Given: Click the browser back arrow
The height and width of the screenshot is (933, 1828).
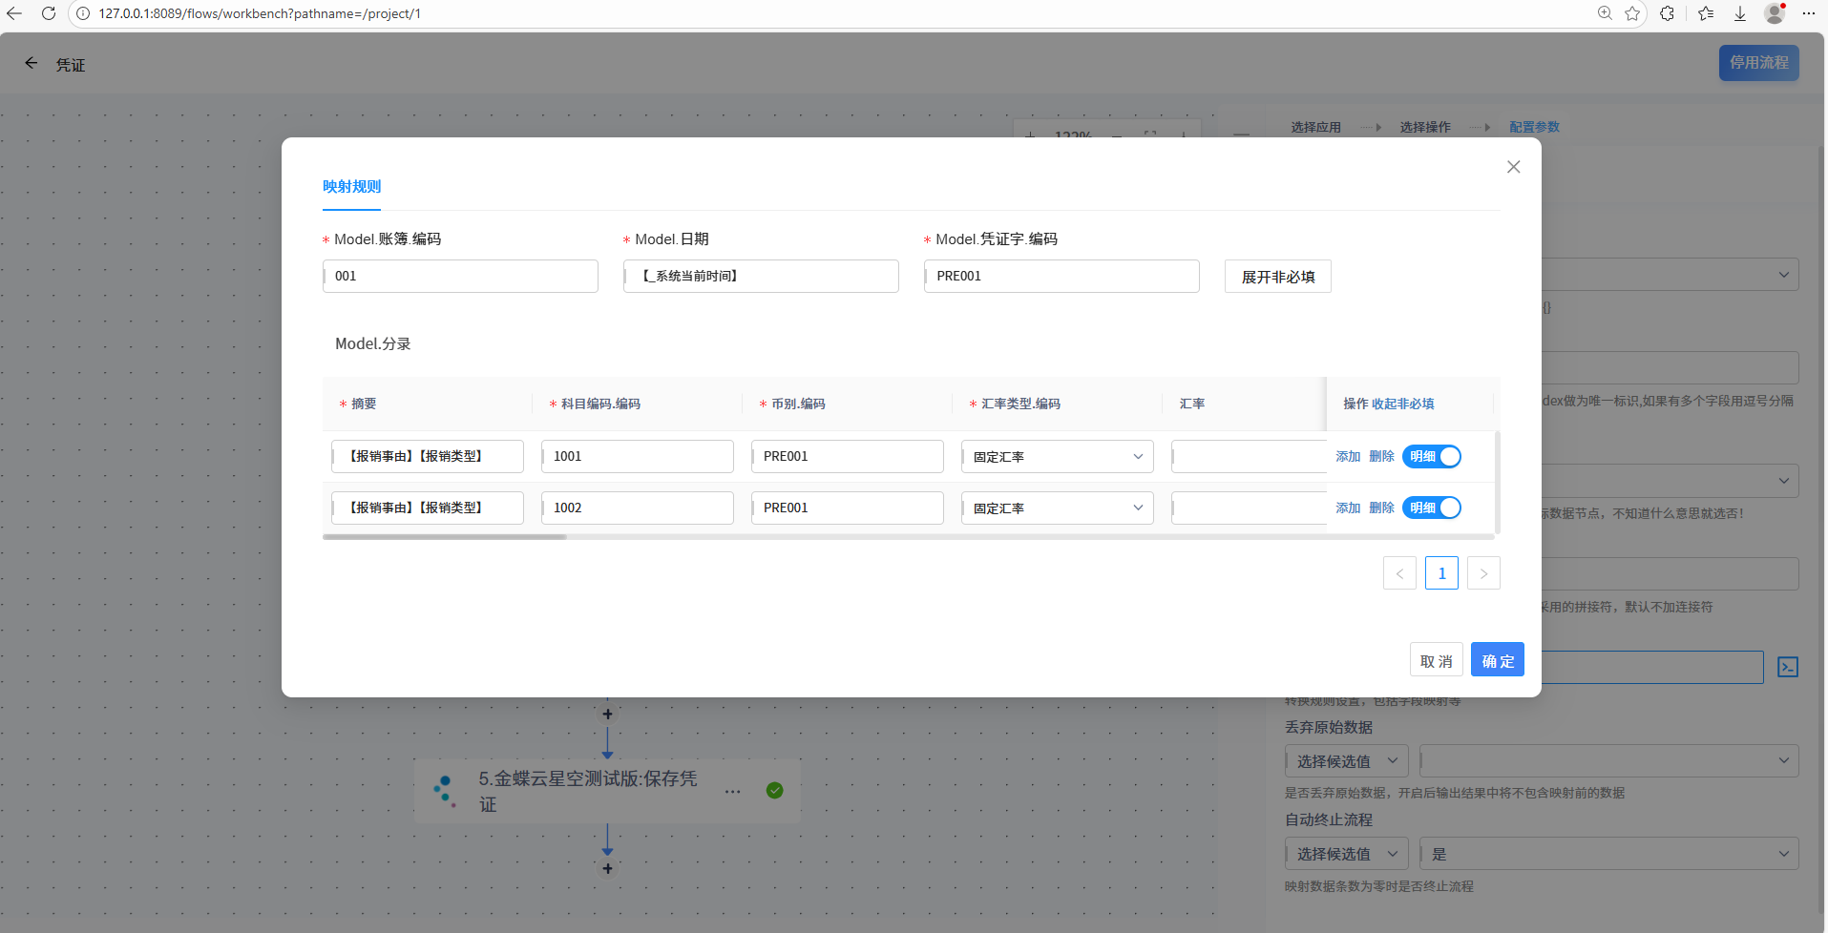Looking at the screenshot, I should pos(14,13).
